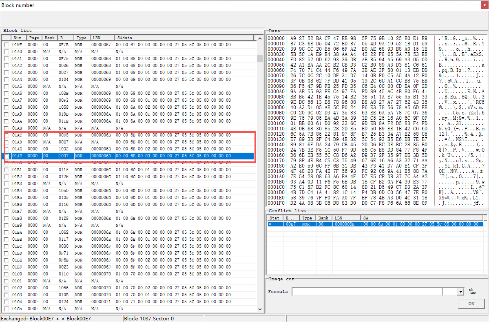Click block value 0F75 in row 01A1
The height and width of the screenshot is (322, 489).
click(63, 59)
